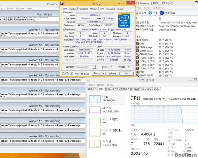
Task: Open the Options menu in Prime95
Action: click(10, 9)
